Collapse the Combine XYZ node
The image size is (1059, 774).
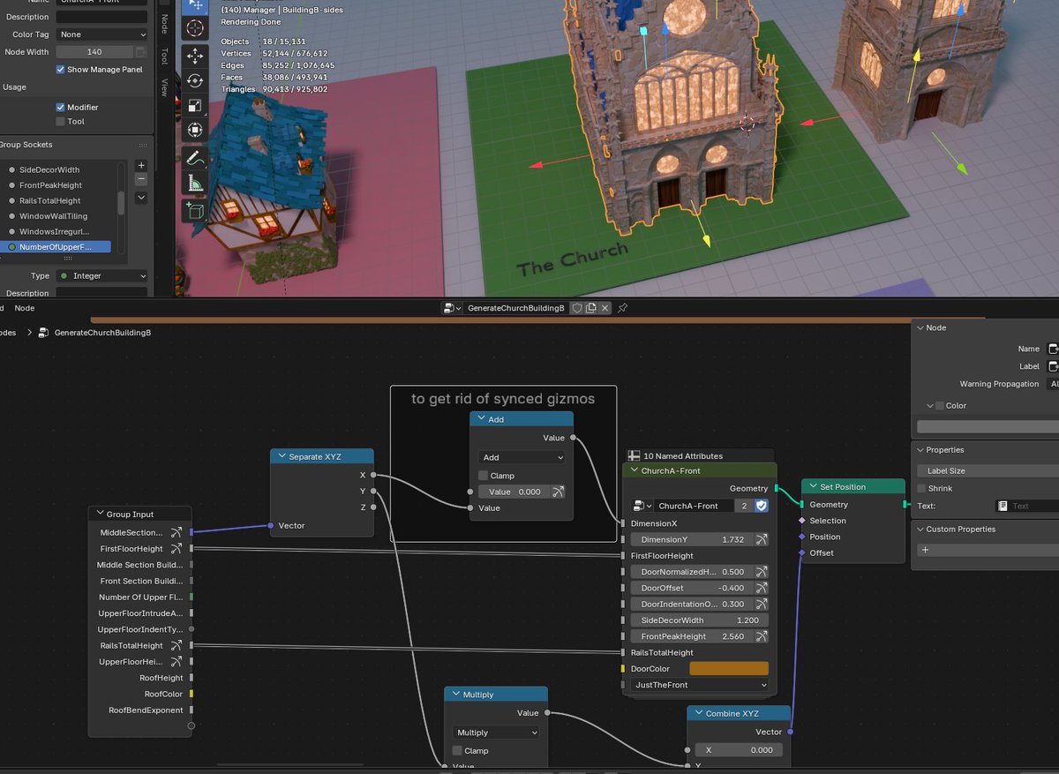point(698,713)
